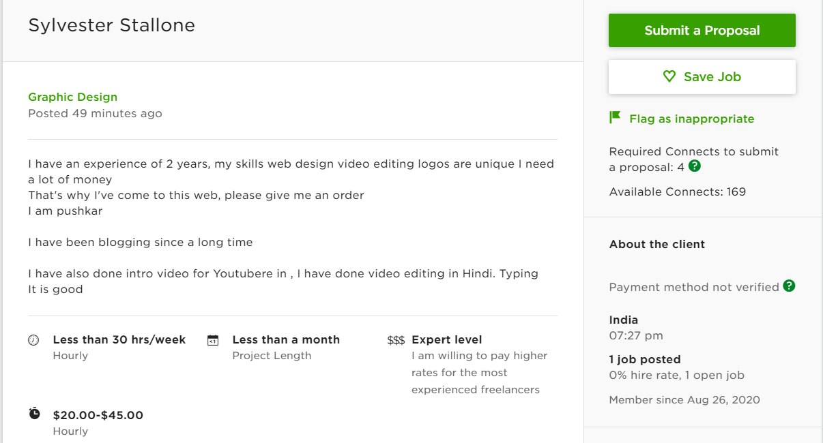Click the 'Posted 49 minutes ago' text
Viewport: 823px width, 443px height.
(x=95, y=113)
